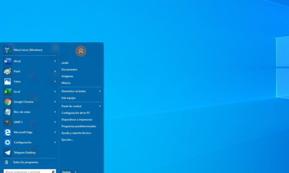
Task: Launch Telegram Desktop icon
Action: [x=7, y=153]
